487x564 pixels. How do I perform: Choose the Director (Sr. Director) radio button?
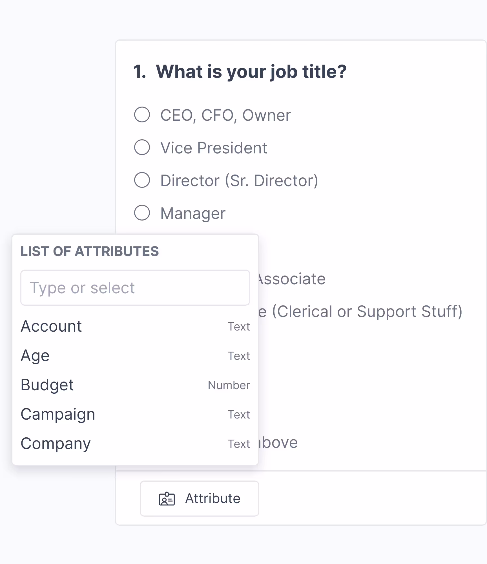tap(142, 180)
